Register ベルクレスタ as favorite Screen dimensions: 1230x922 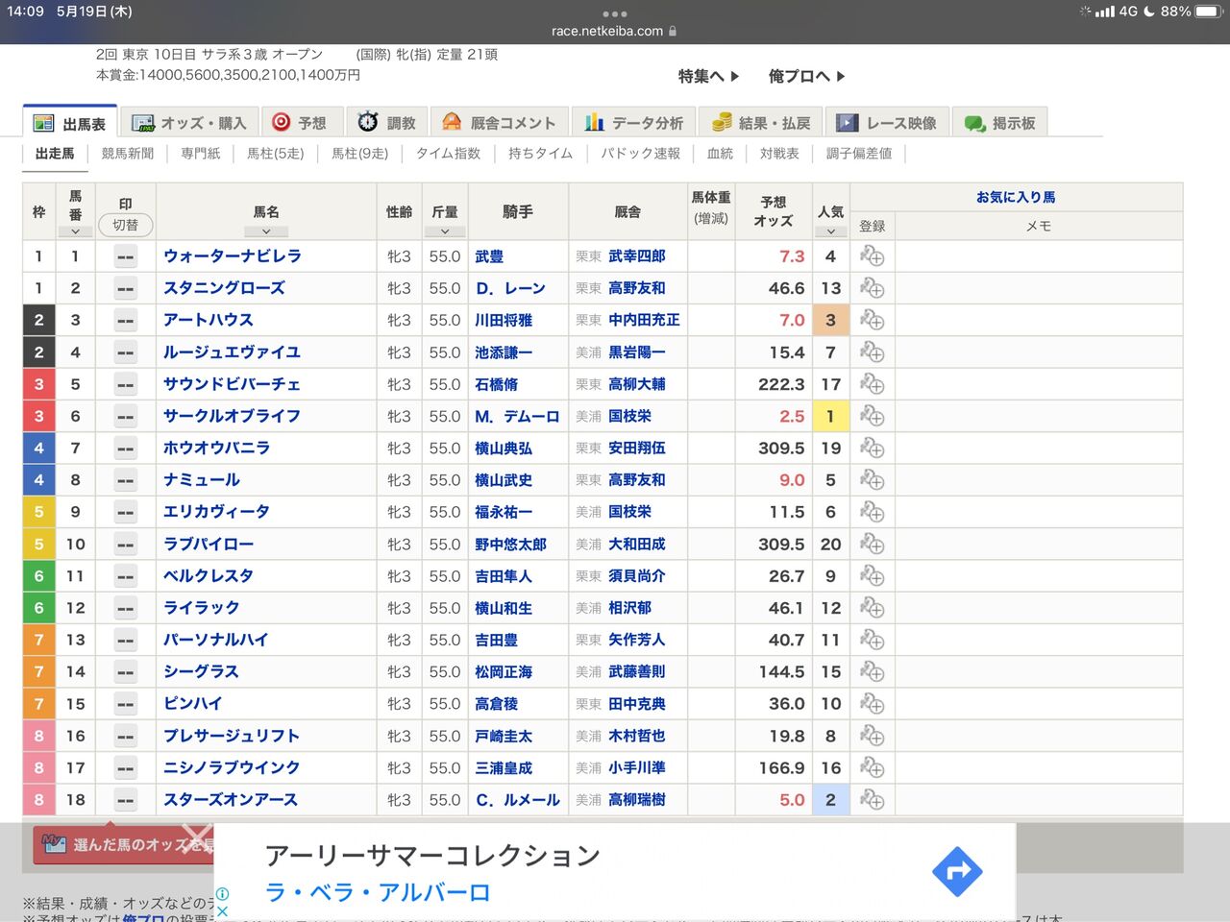point(872,576)
